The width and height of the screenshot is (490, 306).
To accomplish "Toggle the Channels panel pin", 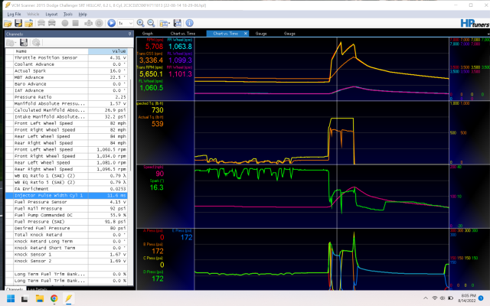I will (131, 34).
